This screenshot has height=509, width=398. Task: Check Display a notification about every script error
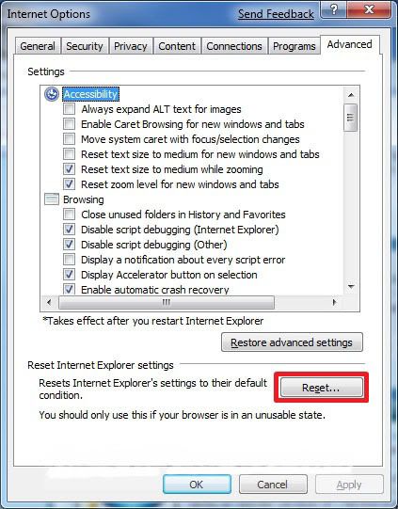tap(69, 260)
